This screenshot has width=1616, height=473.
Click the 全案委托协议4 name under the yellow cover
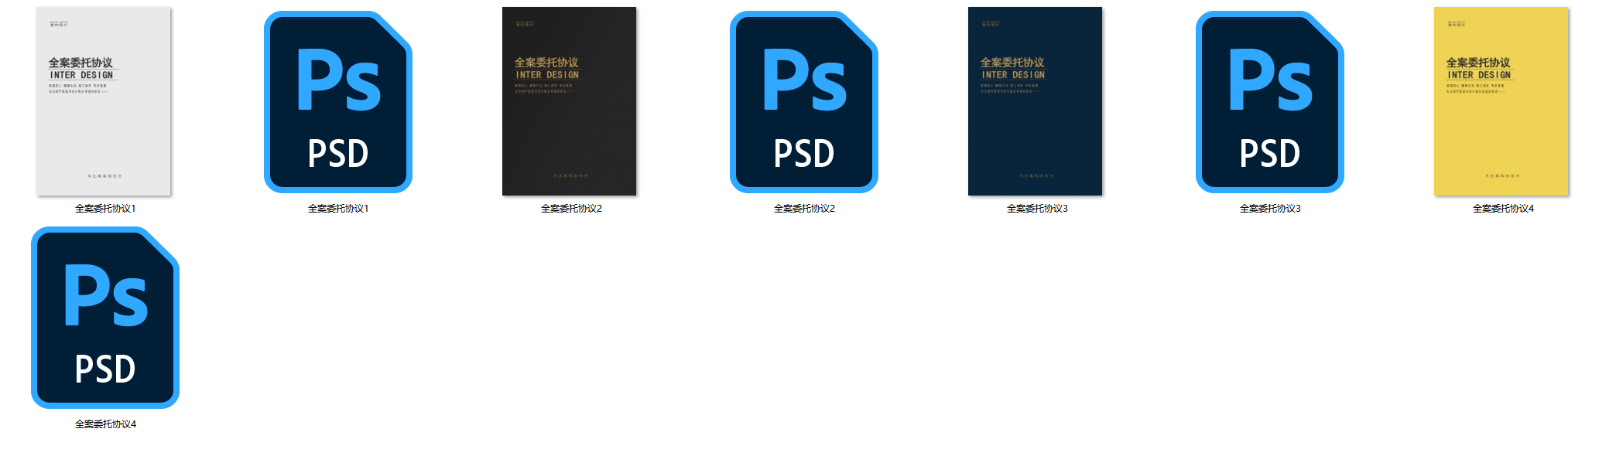tap(1503, 209)
